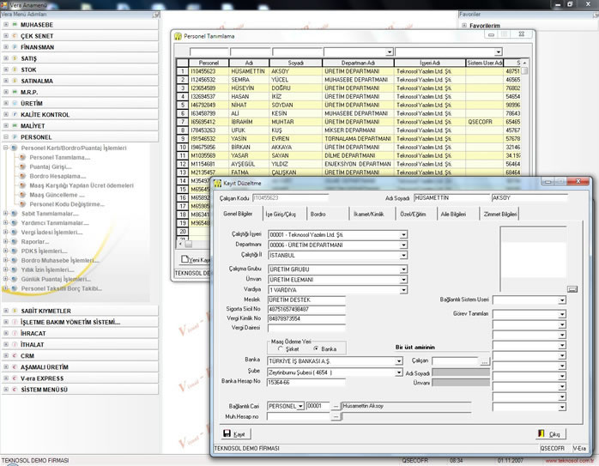Click the KALİTE KONTROL module icon
The width and height of the screenshot is (599, 466).
(15, 115)
